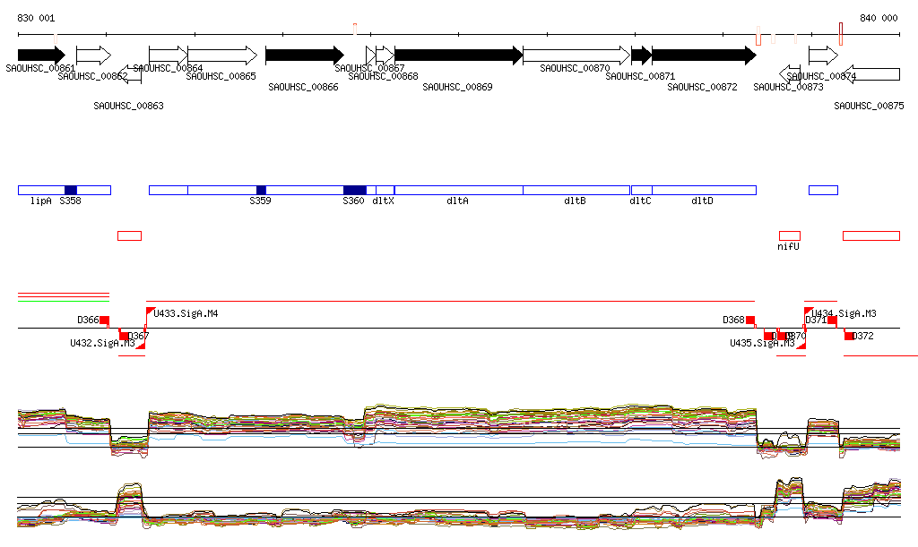
Task: Select the left-pointing SAOUHSC_00875 gene arrow
Action: click(x=872, y=74)
